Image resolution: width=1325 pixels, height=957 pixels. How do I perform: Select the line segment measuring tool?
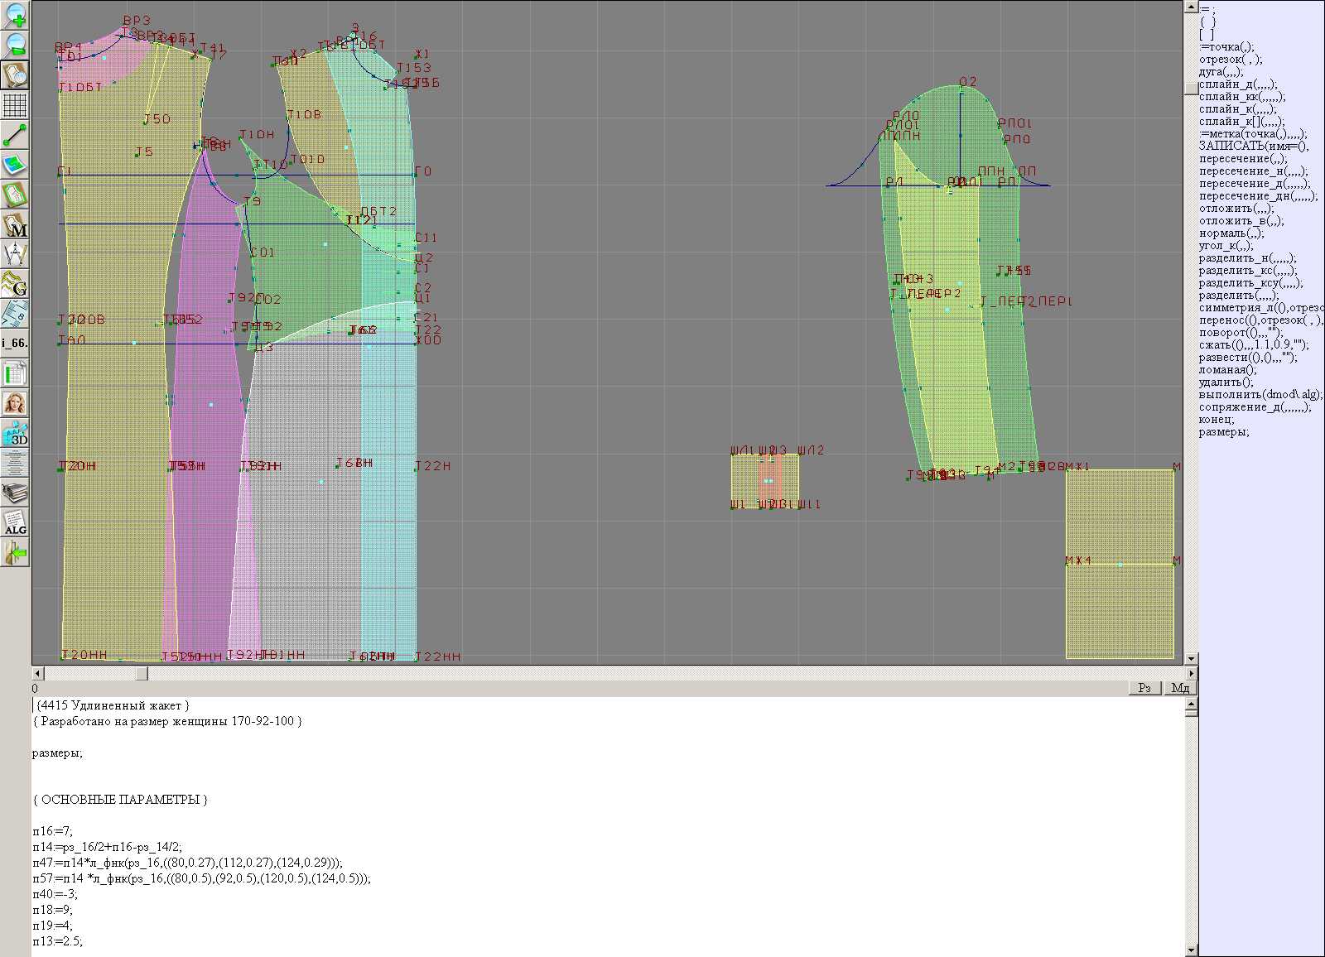pyautogui.click(x=15, y=135)
